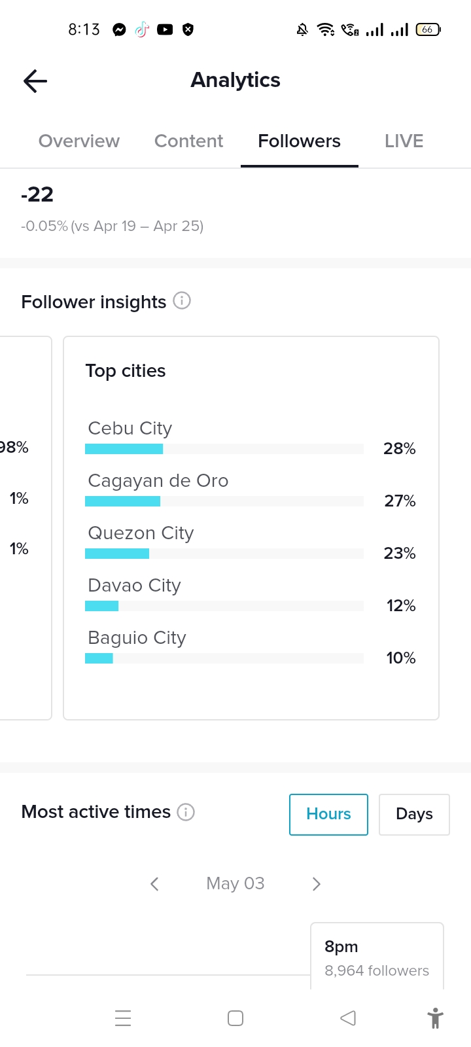
Task: Tap the Quezon City percentage bar
Action: pyautogui.click(x=224, y=554)
